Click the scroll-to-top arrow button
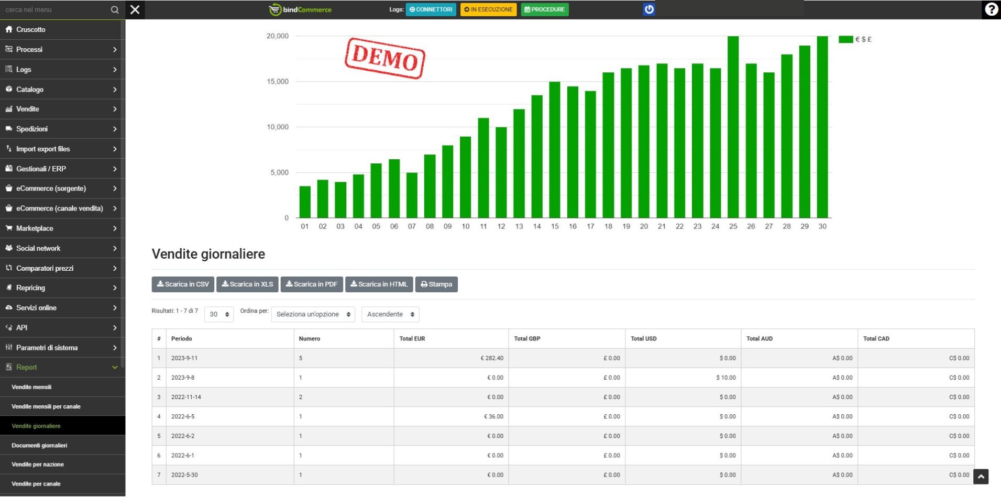Image resolution: width=1001 pixels, height=497 pixels. (x=981, y=477)
